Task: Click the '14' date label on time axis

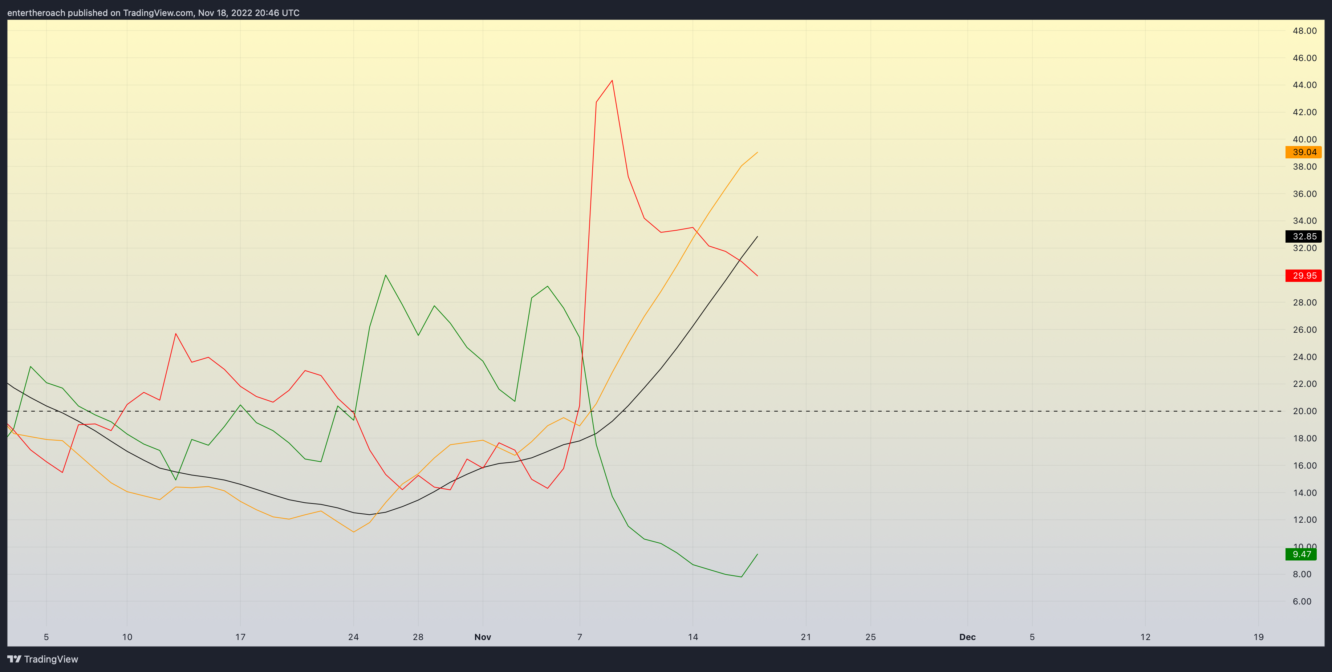Action: coord(693,637)
